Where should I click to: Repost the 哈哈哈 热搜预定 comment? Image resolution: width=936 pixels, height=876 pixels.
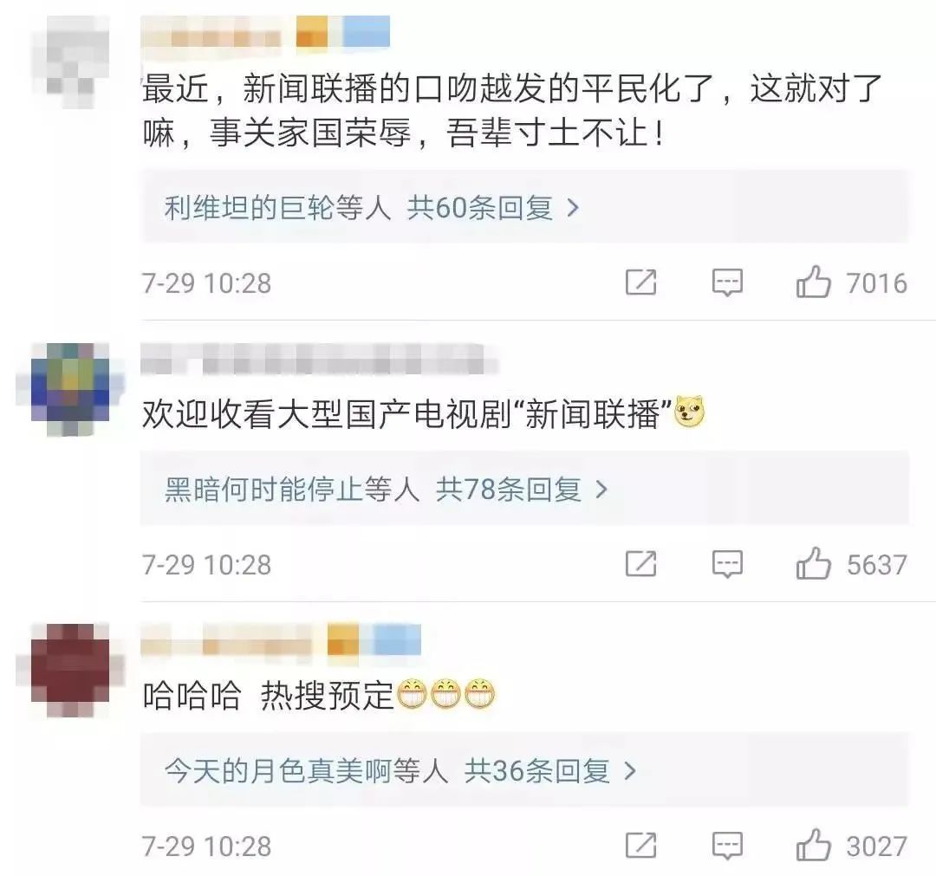click(x=641, y=846)
